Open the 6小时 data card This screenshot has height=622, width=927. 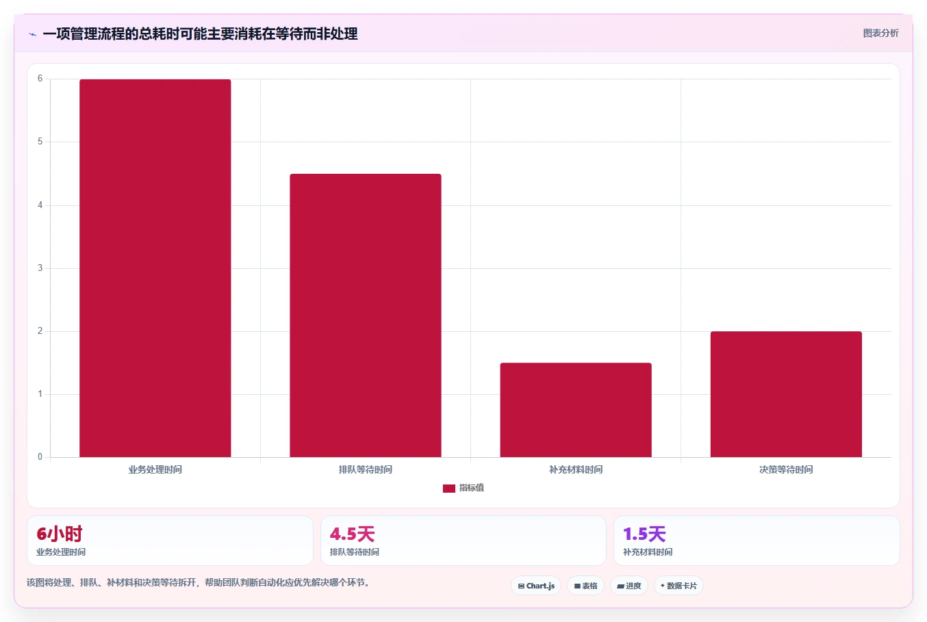click(x=170, y=541)
